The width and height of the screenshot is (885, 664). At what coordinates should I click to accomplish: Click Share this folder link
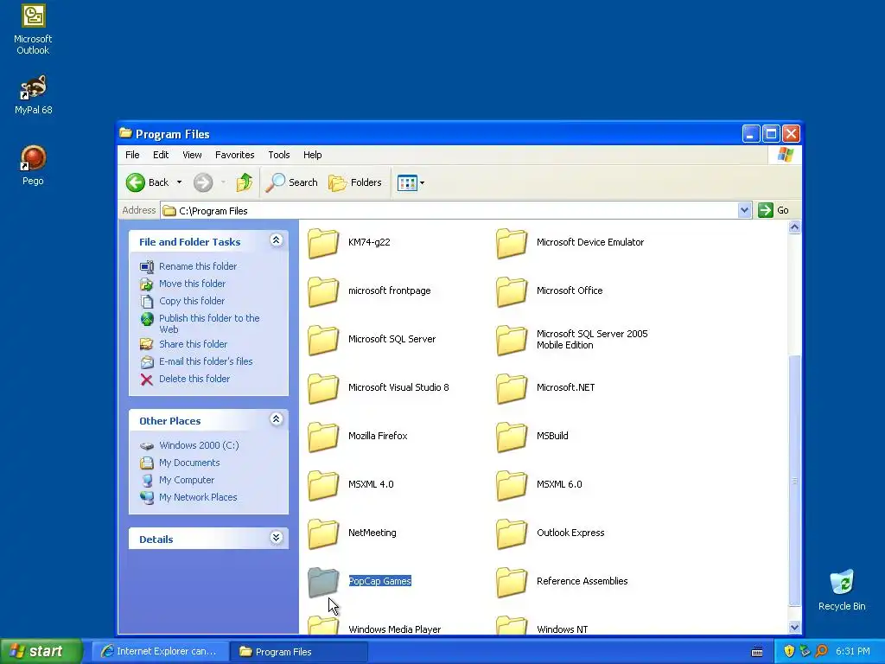click(193, 344)
